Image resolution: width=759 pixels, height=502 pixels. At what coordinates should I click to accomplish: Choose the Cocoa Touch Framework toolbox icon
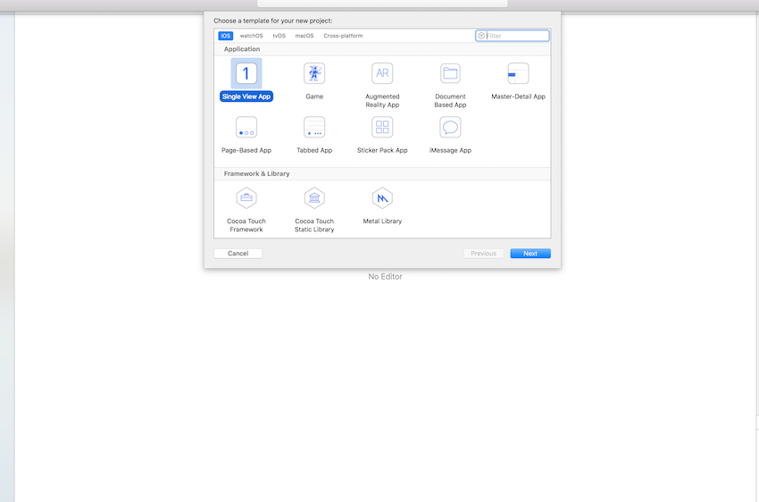coord(246,198)
